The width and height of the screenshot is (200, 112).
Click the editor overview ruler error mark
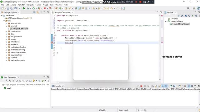click(x=162, y=43)
